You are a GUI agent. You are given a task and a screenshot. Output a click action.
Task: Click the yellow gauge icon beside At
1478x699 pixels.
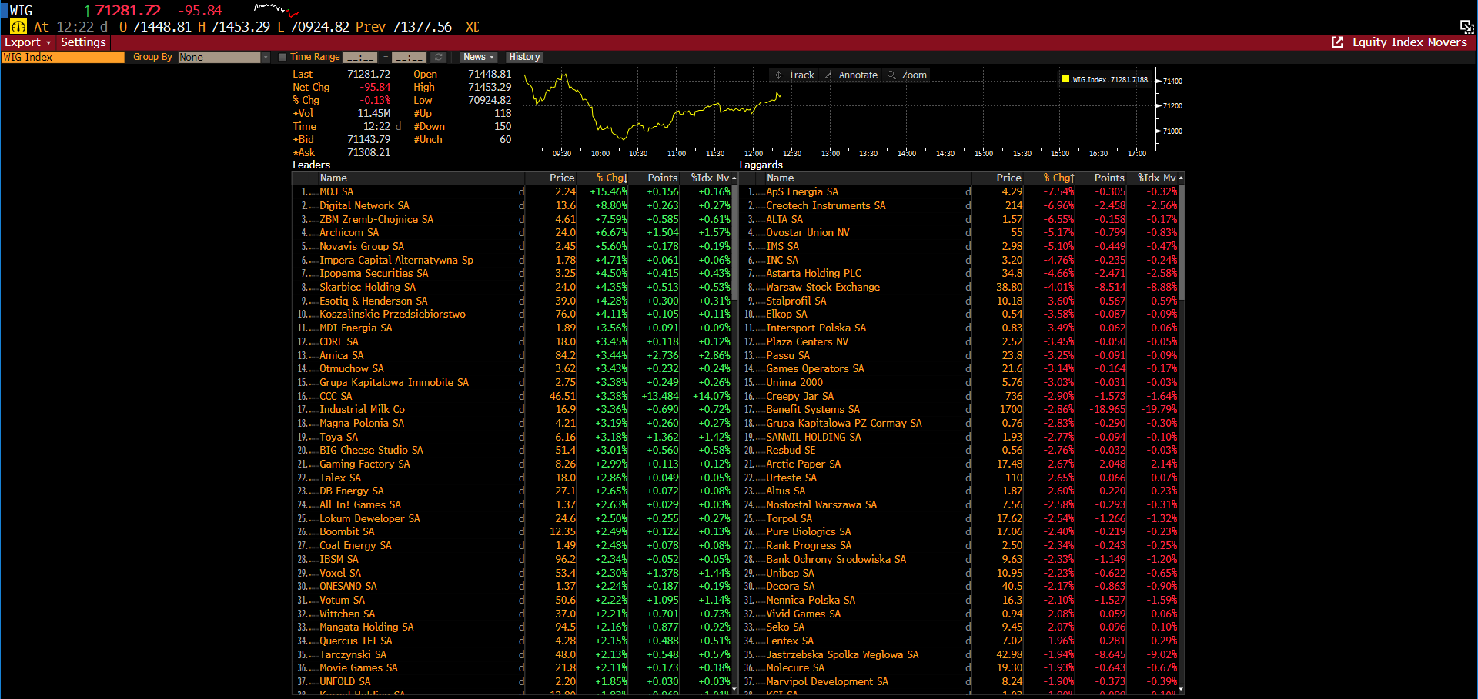pyautogui.click(x=18, y=27)
